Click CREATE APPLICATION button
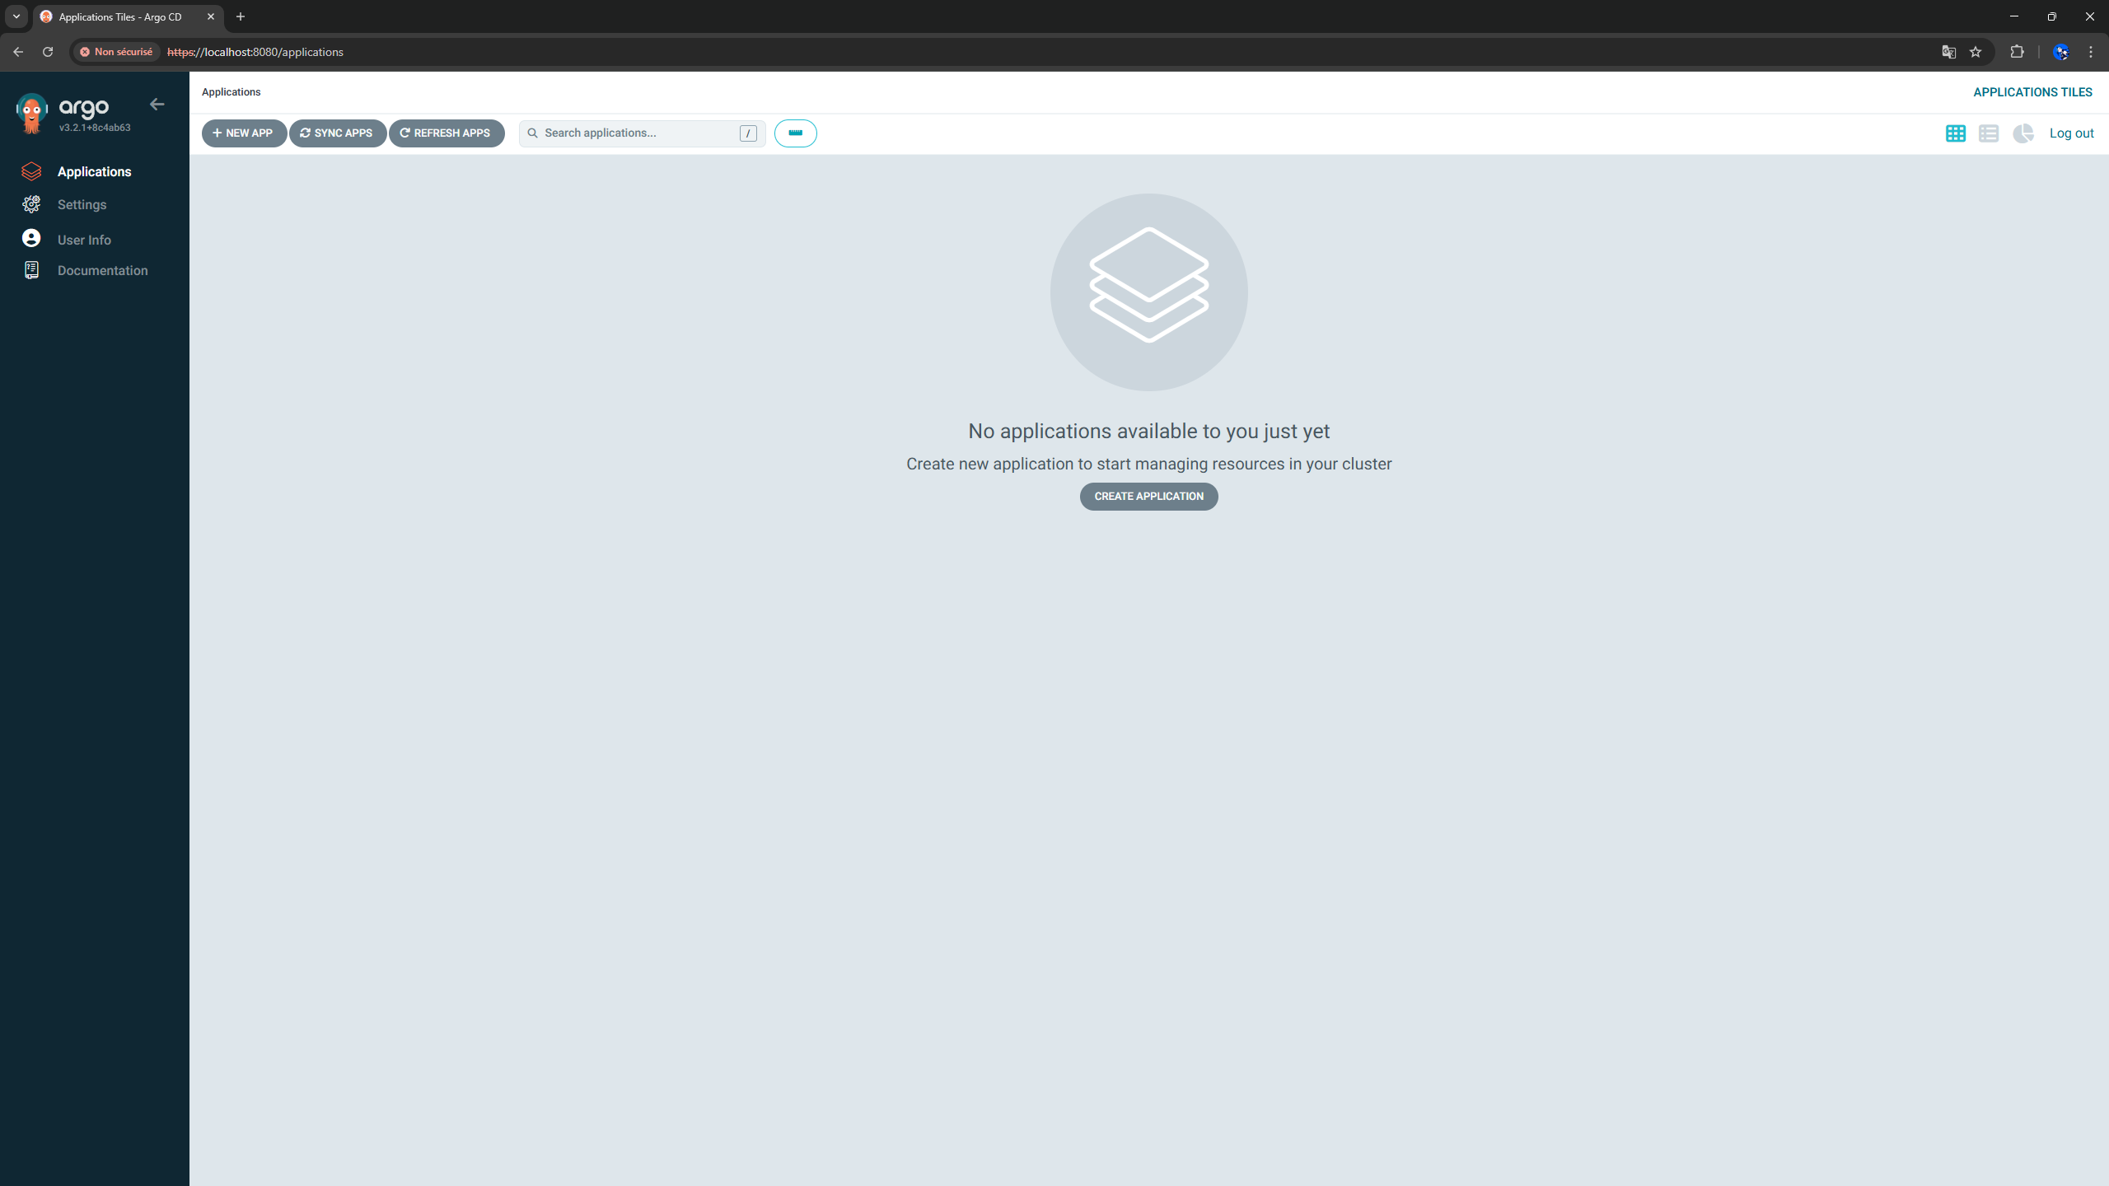The width and height of the screenshot is (2109, 1186). click(x=1148, y=497)
